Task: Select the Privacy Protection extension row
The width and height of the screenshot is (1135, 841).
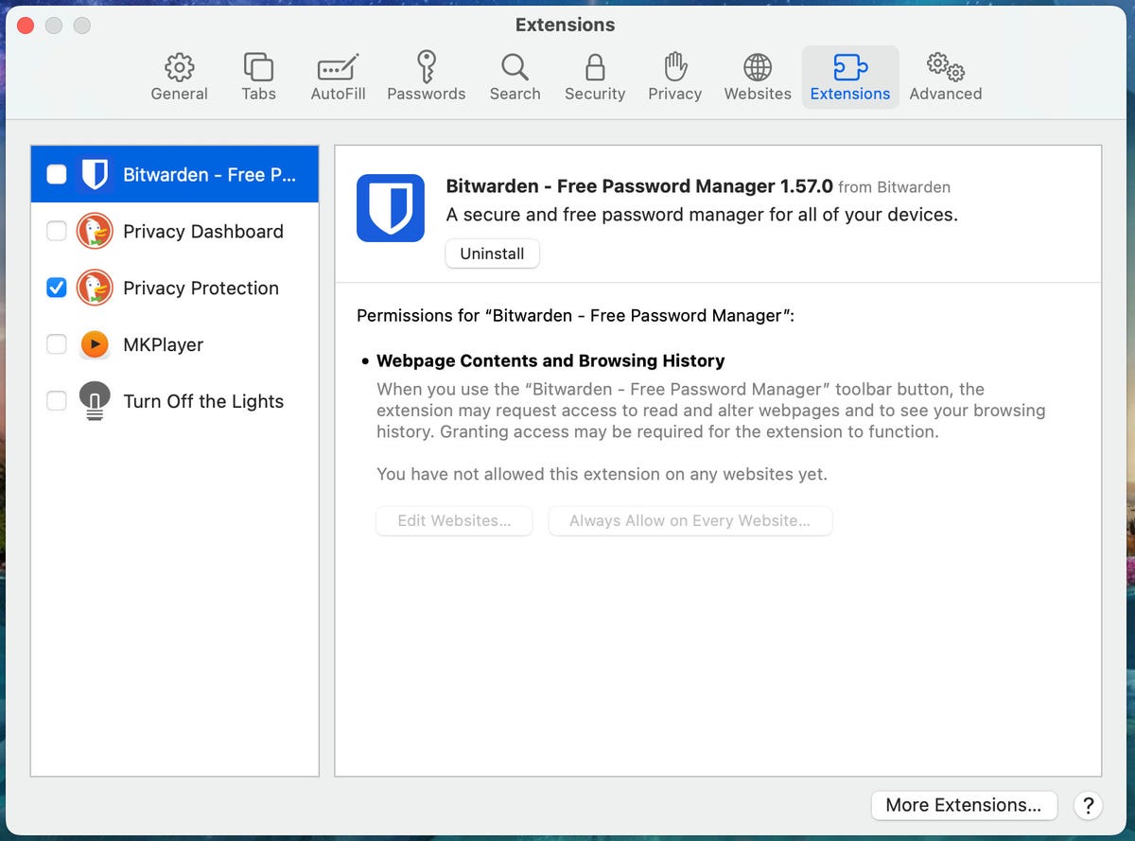Action: coord(175,288)
